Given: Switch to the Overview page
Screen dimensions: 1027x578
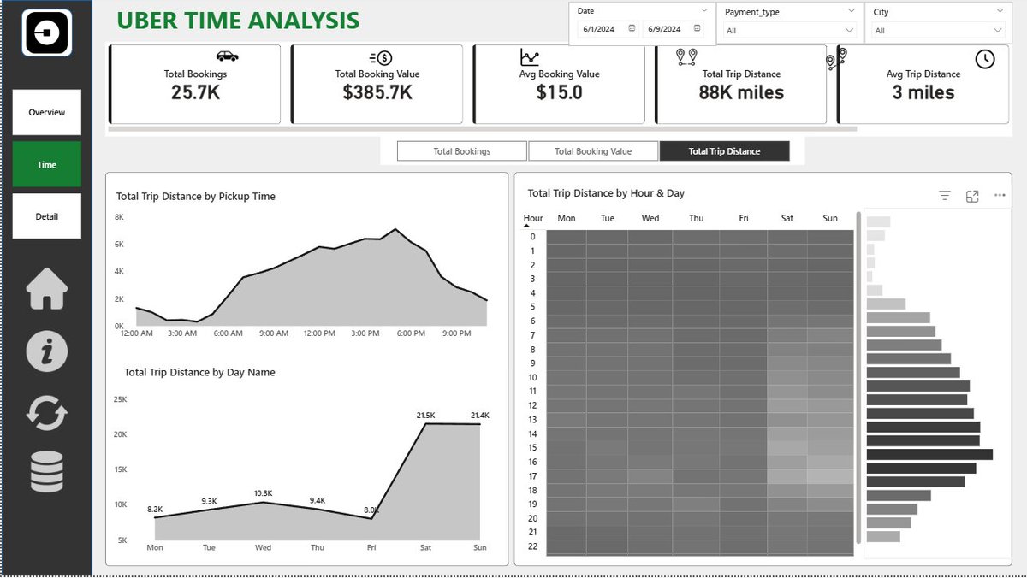Looking at the screenshot, I should pyautogui.click(x=47, y=112).
